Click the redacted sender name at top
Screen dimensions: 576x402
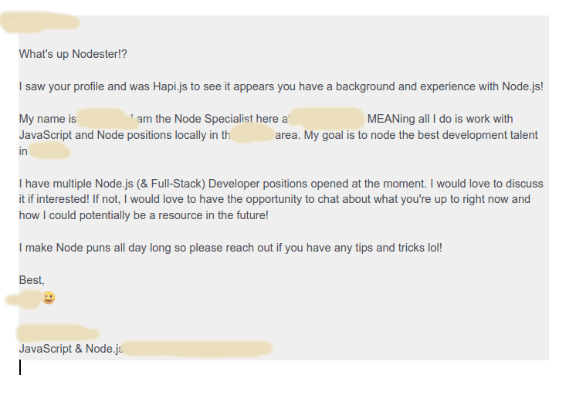[39, 22]
